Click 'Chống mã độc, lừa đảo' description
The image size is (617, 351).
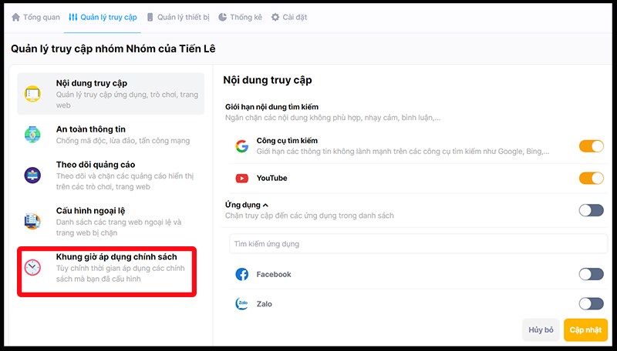tap(123, 141)
